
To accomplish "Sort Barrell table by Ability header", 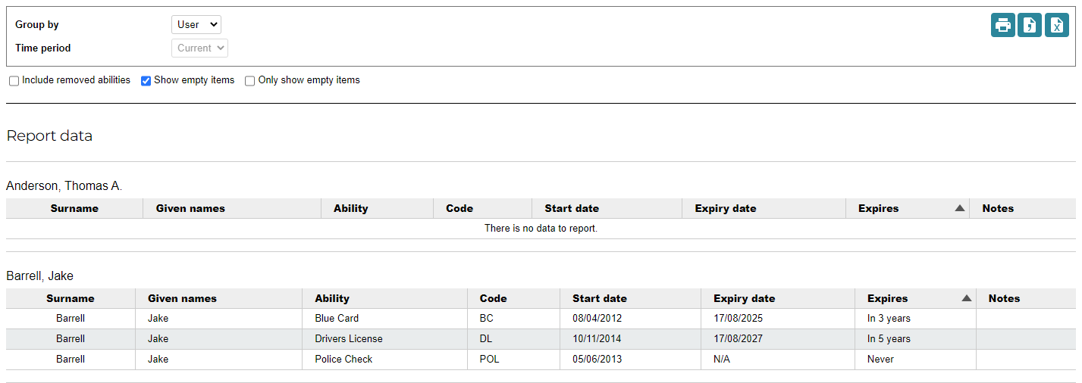I will tap(332, 298).
